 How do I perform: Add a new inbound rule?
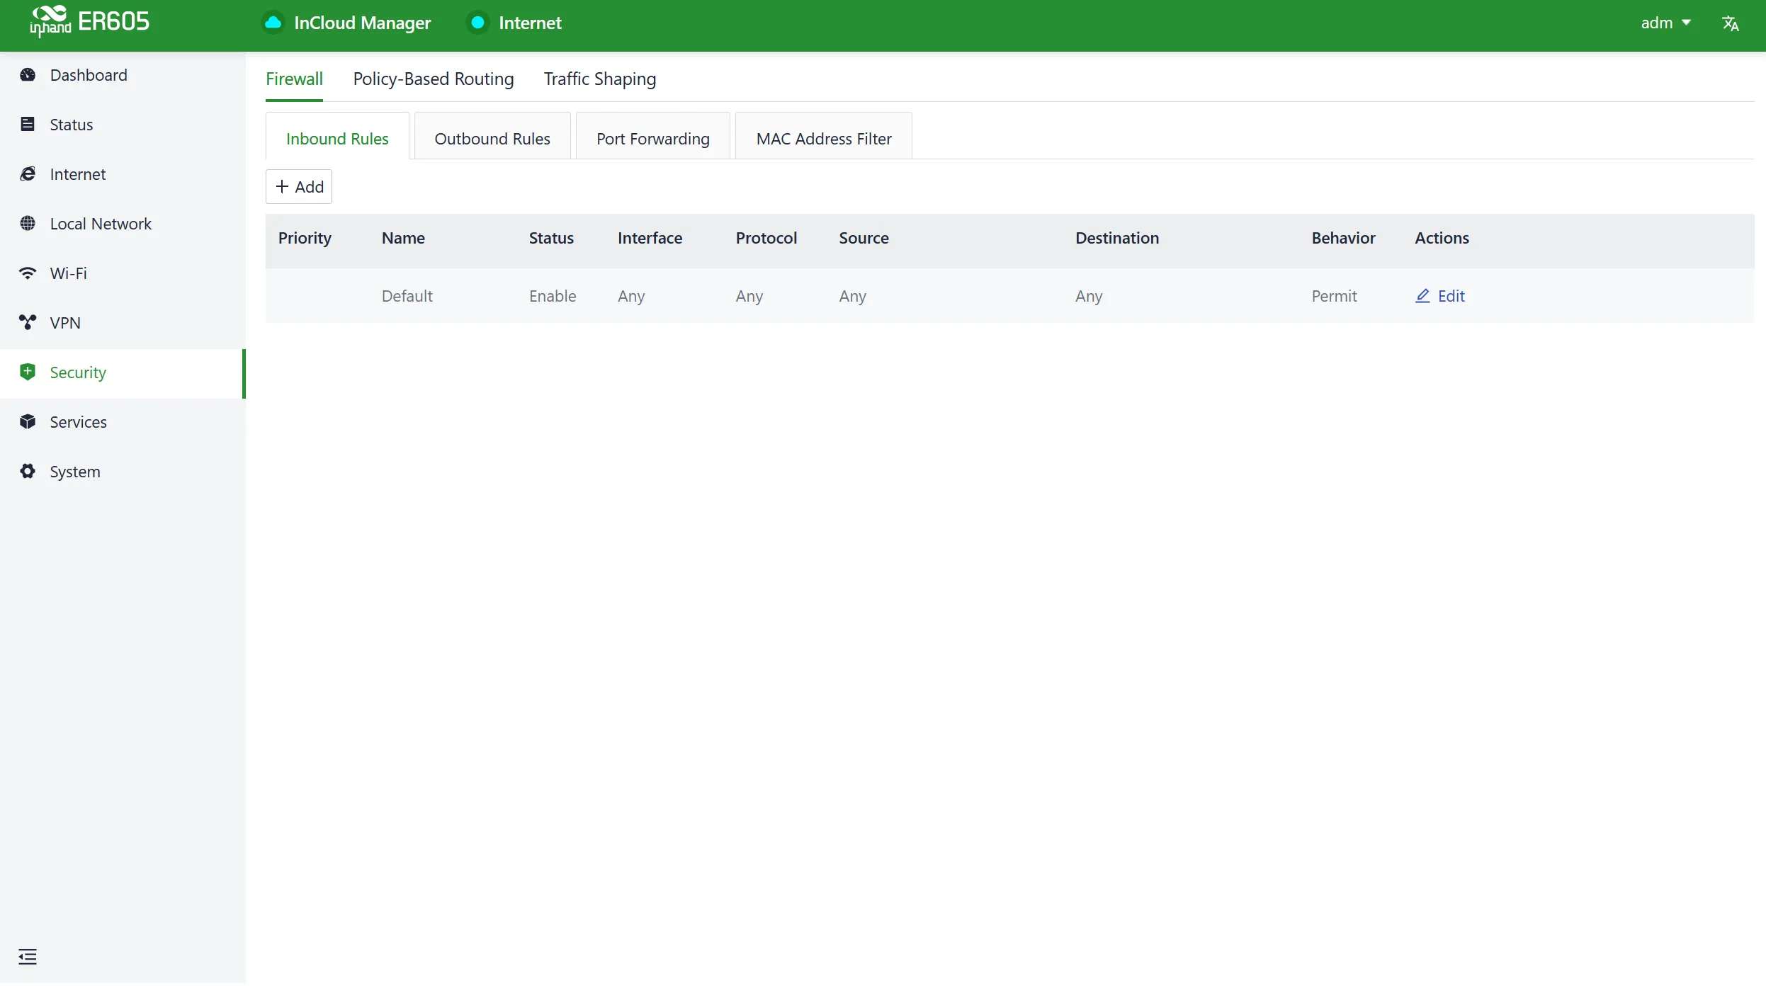[299, 187]
